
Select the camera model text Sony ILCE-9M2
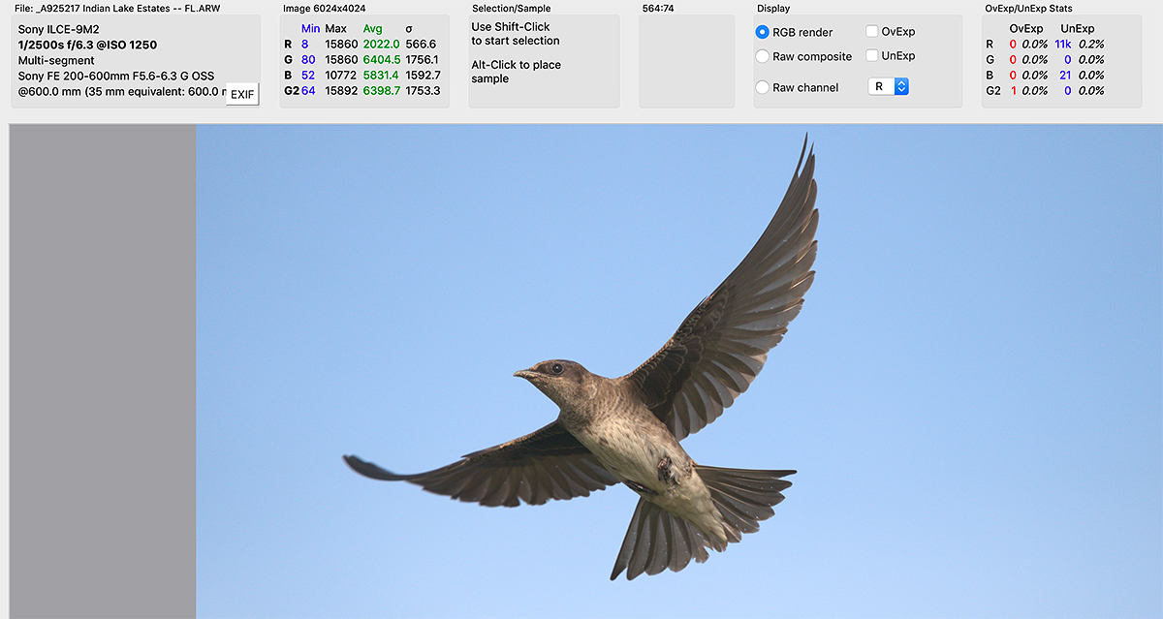(59, 29)
